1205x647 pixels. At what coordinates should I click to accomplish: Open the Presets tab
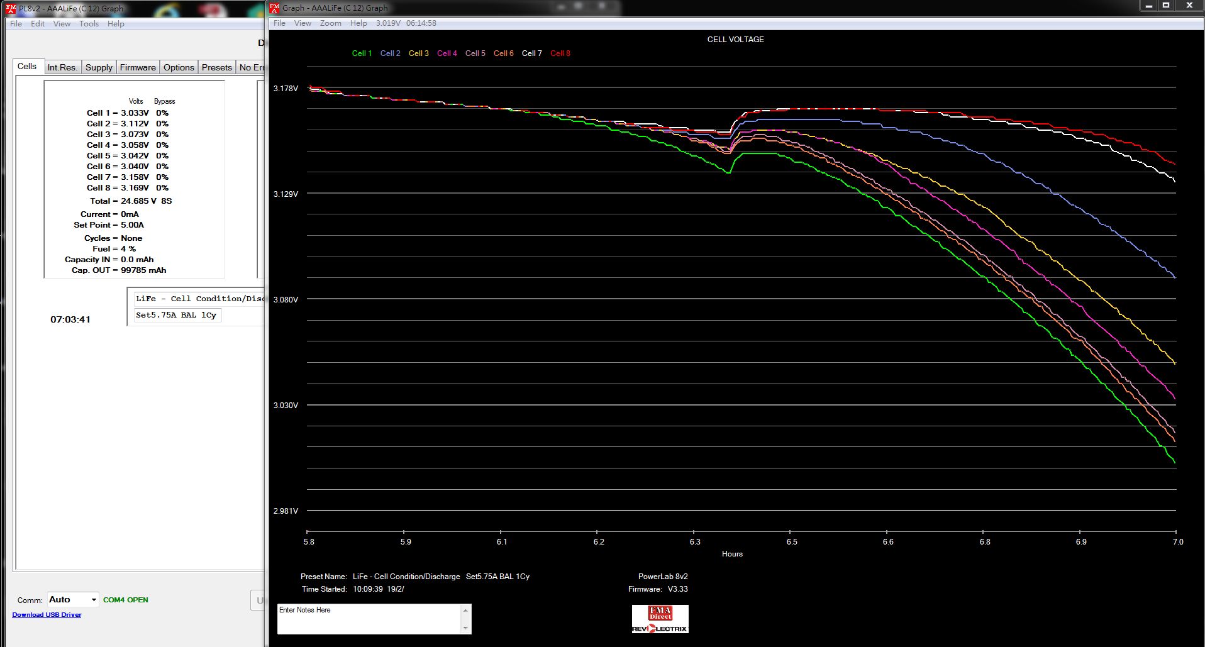tap(216, 67)
